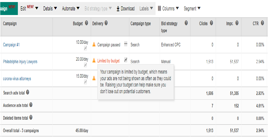Click the graph icon beside Limited by budget

click(126, 60)
